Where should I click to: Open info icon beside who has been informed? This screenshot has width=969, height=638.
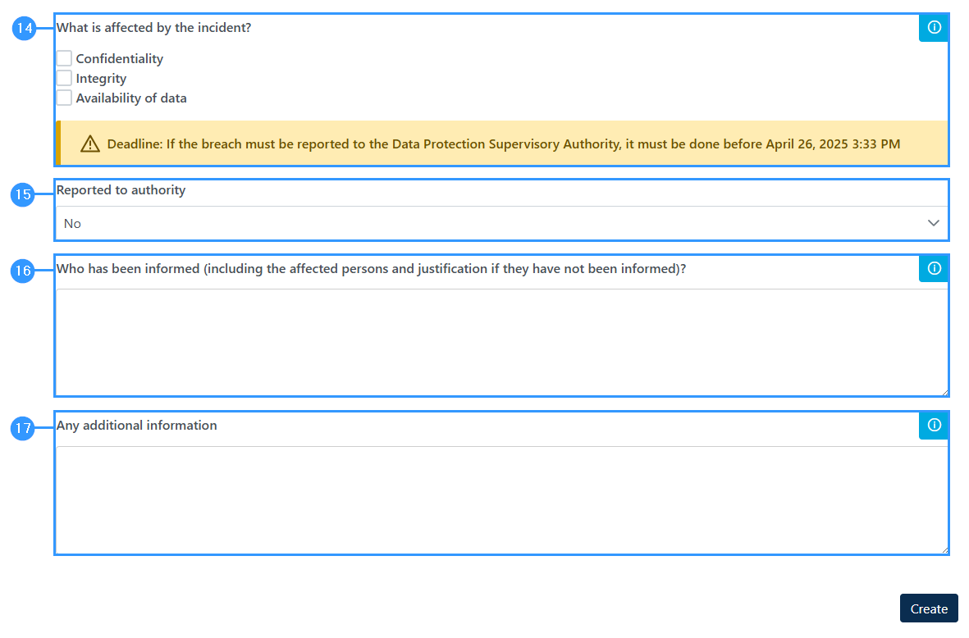pos(934,269)
